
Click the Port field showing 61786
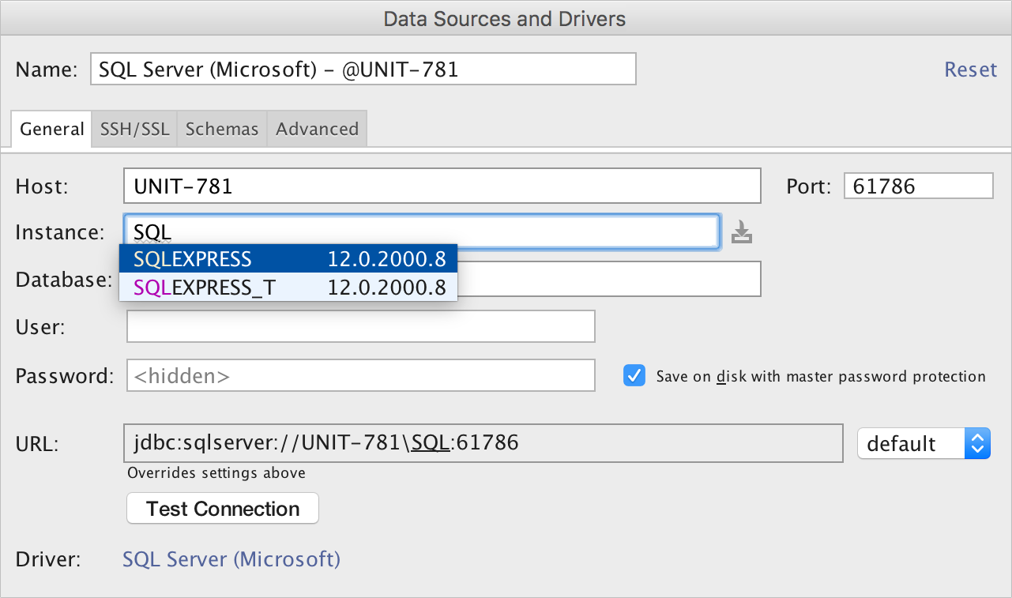(x=918, y=186)
